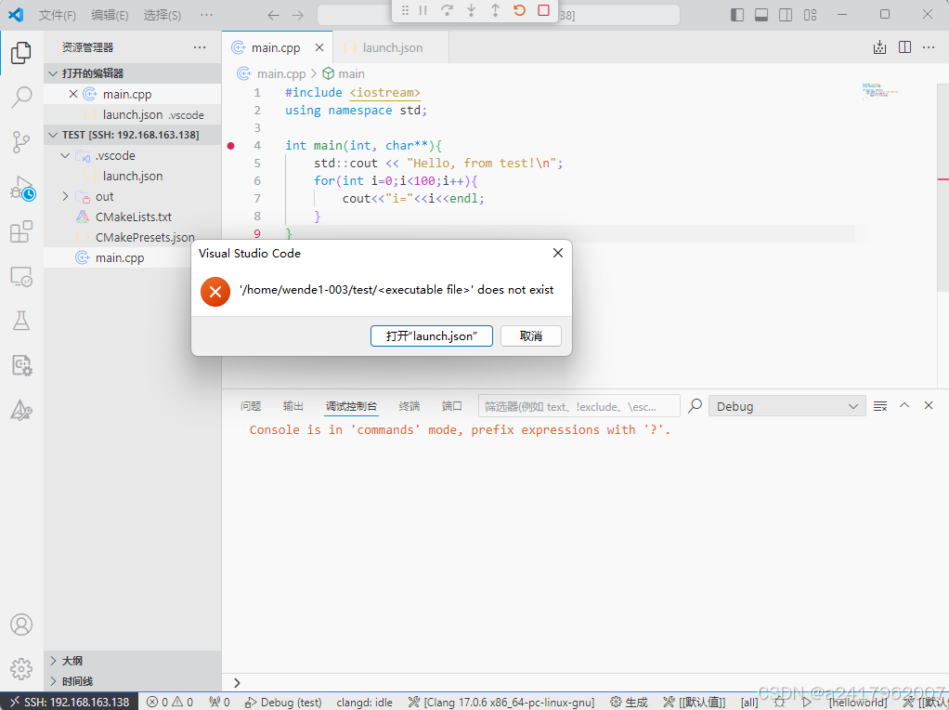949x710 pixels.
Task: Close the error dialog with X
Action: click(558, 253)
